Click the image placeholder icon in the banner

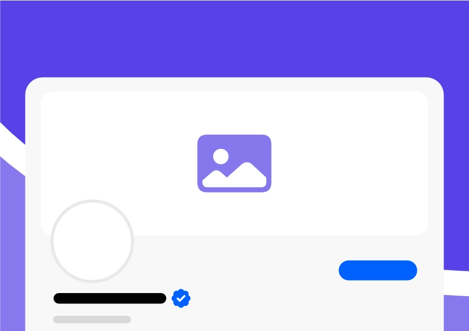[234, 163]
